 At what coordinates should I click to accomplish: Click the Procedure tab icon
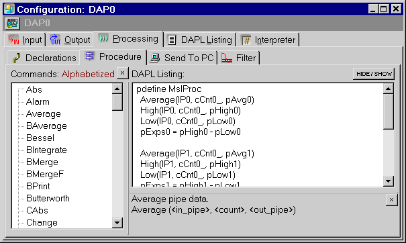coord(90,56)
